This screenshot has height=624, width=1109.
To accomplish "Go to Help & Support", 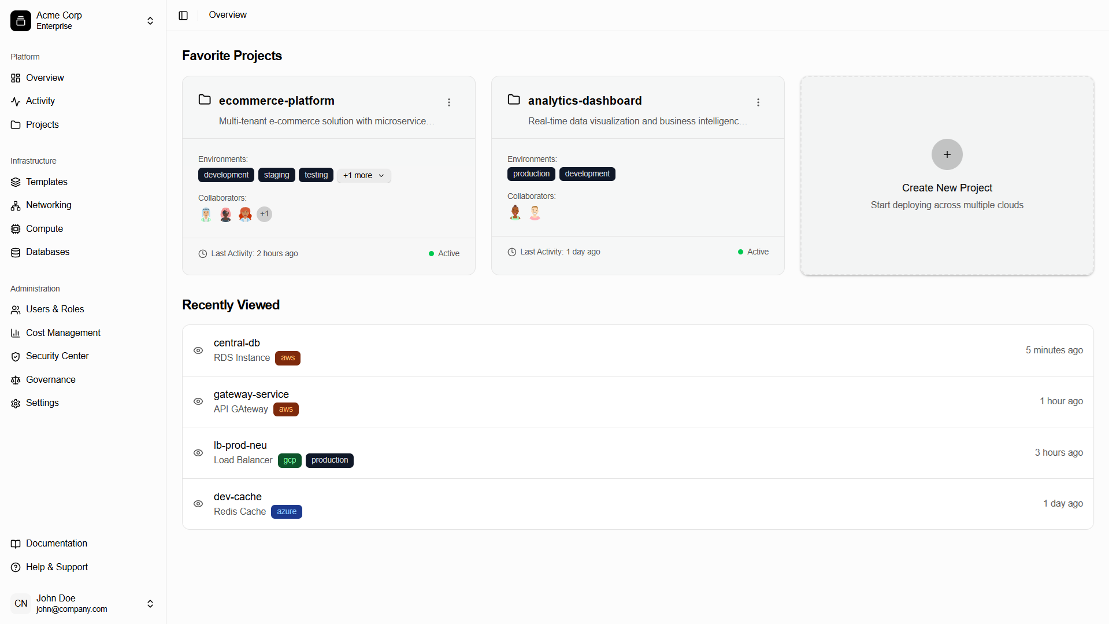I will click(57, 567).
